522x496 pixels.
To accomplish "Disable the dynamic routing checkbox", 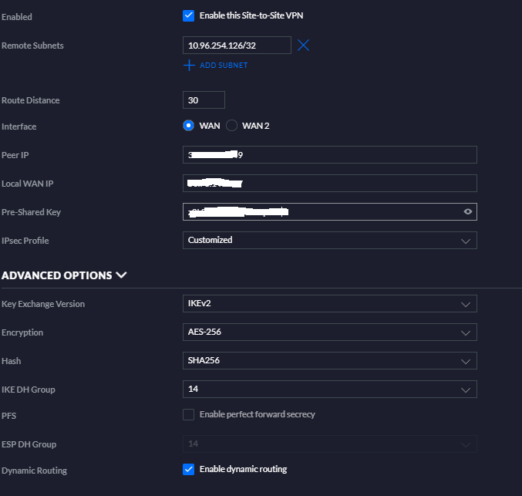I will coord(189,469).
